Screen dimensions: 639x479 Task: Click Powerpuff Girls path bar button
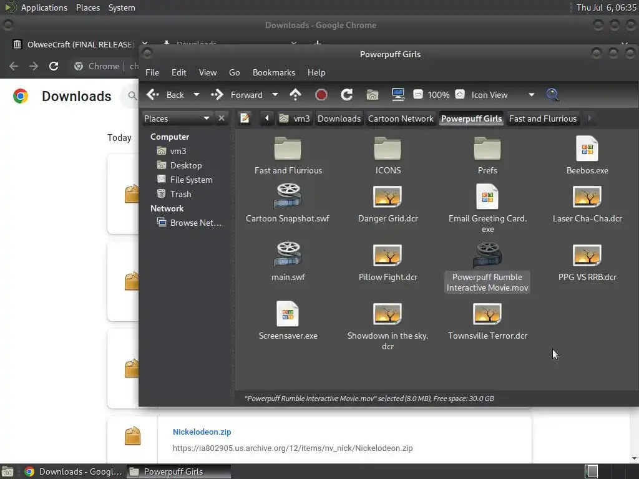point(471,119)
